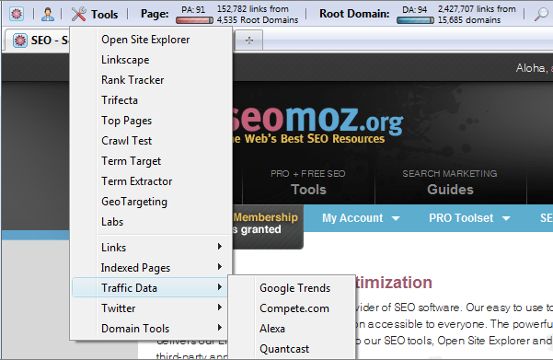Screen dimensions: 553x360
Task: Click the SEOmoz gear logo icon
Action: 17,14
